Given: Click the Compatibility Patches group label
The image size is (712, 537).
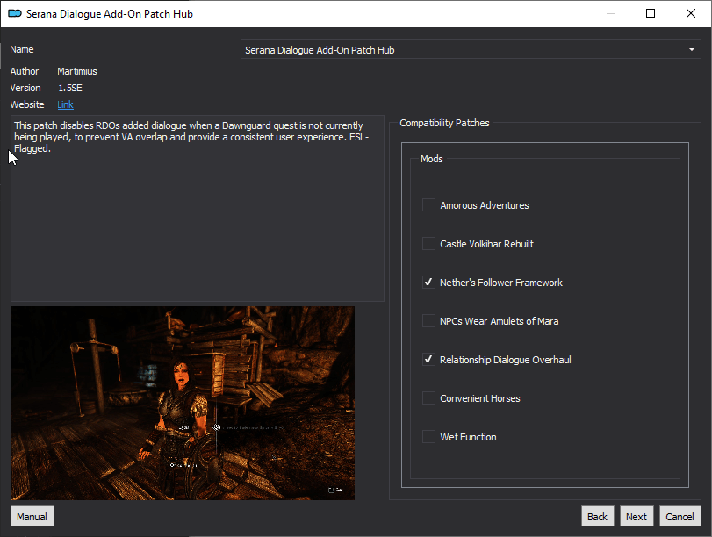Looking at the screenshot, I should click(444, 123).
